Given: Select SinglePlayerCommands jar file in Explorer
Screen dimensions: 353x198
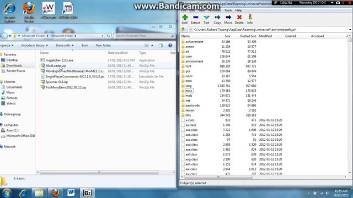Looking at the screenshot, I should (x=75, y=76).
